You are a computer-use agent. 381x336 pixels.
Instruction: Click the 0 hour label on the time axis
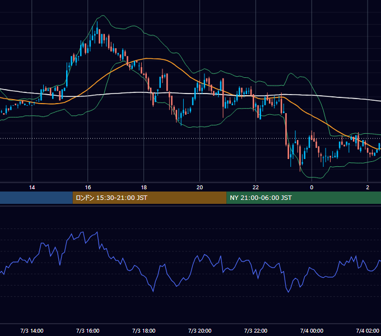click(x=312, y=188)
